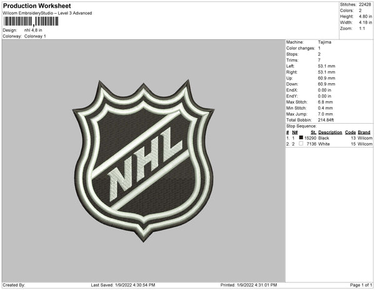Click the Max Stitch value 6.8 mm
Image resolution: width=375 pixels, height=290 pixels.
click(x=325, y=102)
